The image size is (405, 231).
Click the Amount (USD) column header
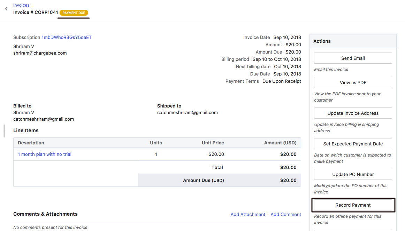280,143
